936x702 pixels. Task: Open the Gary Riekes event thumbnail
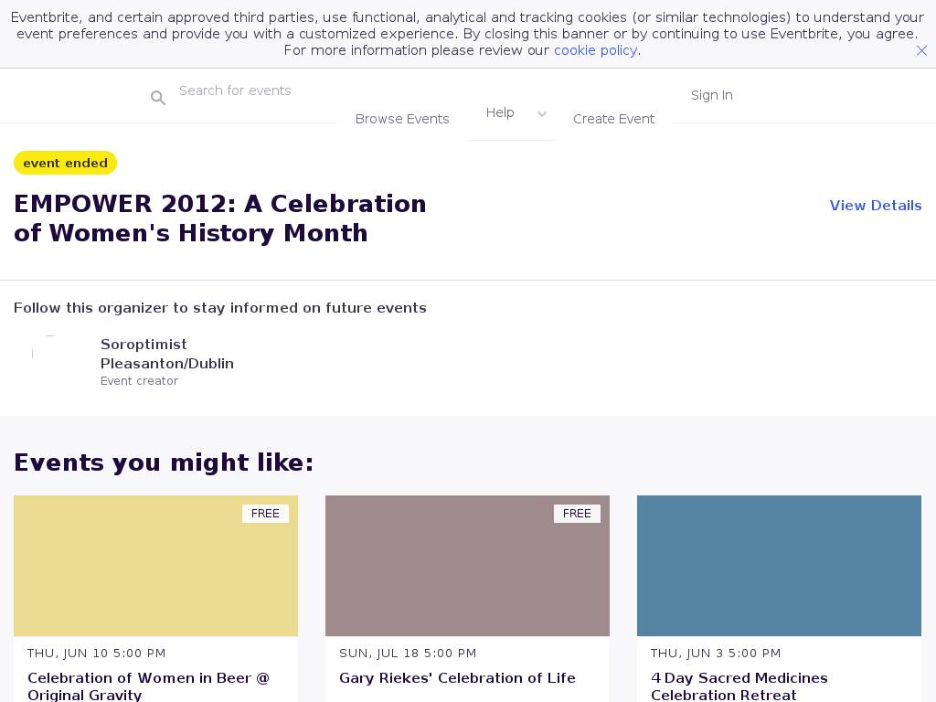coord(467,566)
